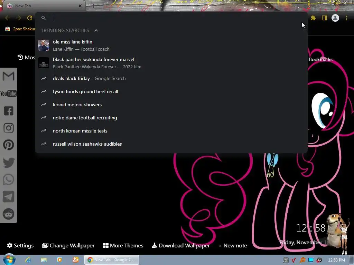
Task: Open the Chrome profile avatar
Action: coord(335,18)
